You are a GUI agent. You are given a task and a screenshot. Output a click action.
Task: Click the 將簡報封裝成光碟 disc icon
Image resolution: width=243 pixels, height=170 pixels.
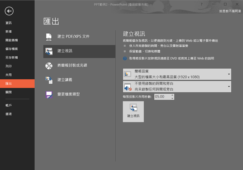tap(49, 65)
